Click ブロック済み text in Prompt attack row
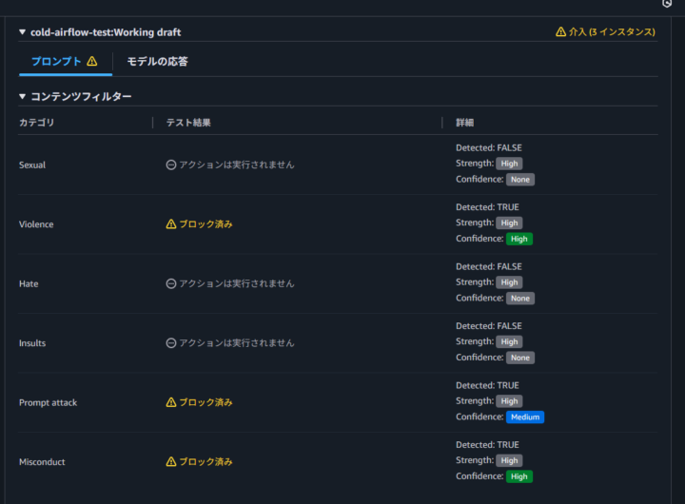Image resolution: width=685 pixels, height=504 pixels. pyautogui.click(x=205, y=402)
